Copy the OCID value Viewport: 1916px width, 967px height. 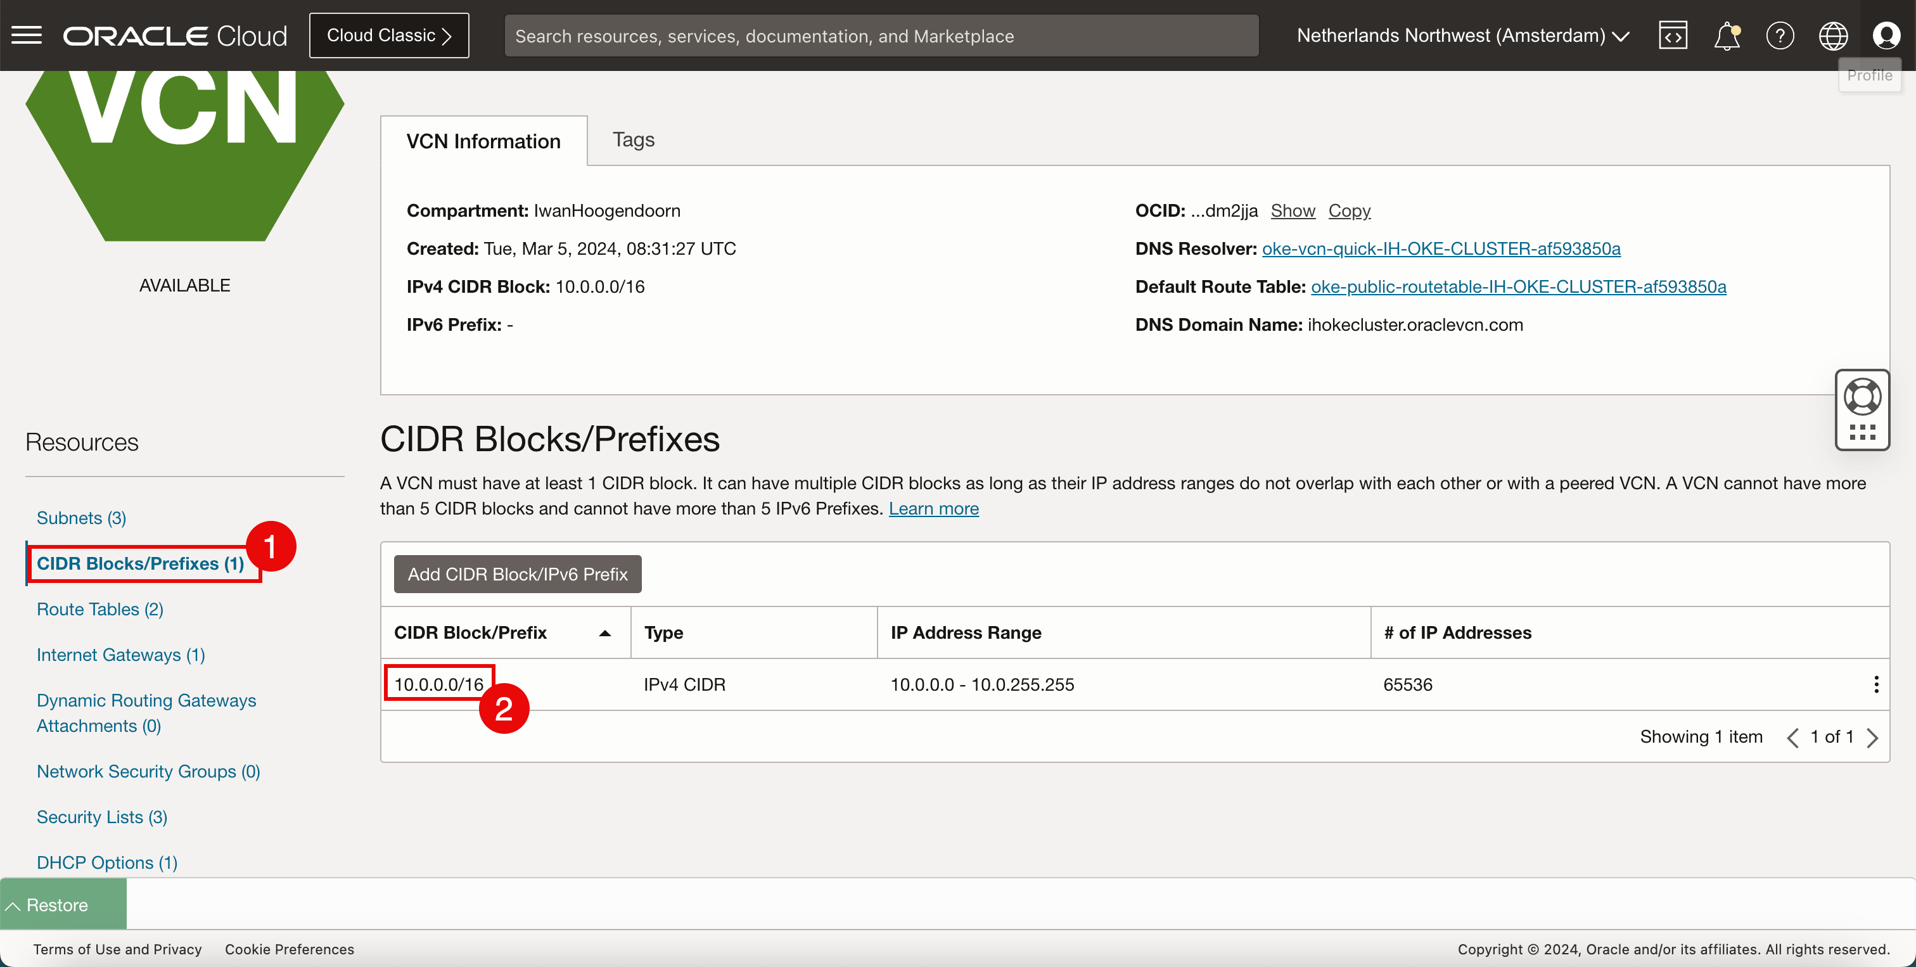[x=1349, y=210]
